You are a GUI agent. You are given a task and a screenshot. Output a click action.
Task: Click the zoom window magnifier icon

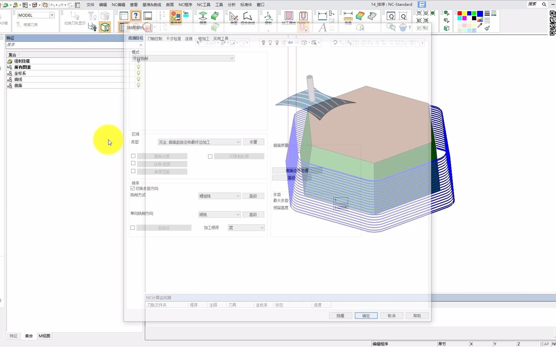click(391, 16)
